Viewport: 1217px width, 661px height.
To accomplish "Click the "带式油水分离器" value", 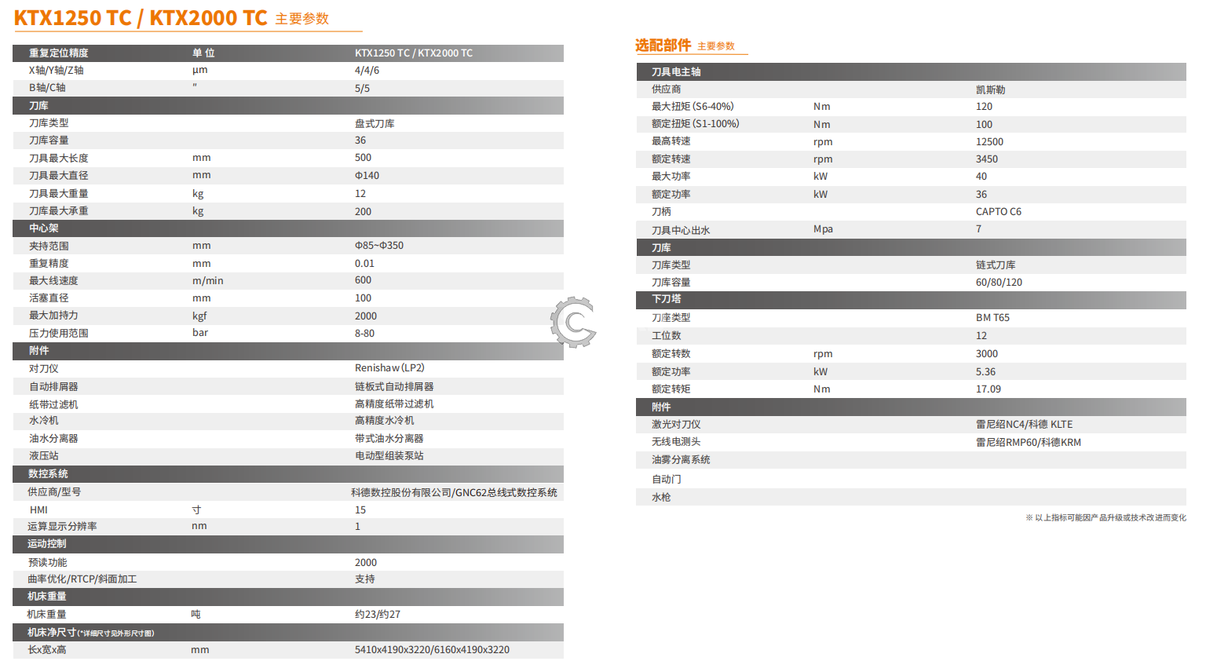I will pos(389,438).
